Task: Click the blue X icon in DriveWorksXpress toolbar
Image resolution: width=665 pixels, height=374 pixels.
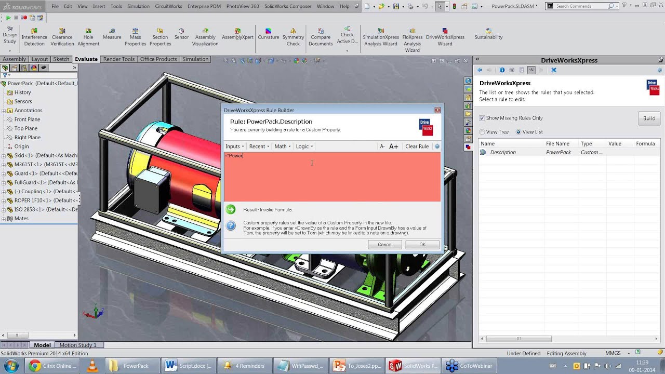Action: pos(554,70)
